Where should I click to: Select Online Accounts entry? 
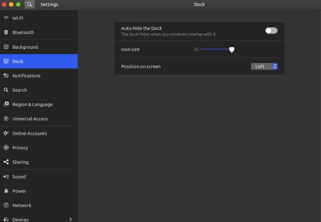39,133
